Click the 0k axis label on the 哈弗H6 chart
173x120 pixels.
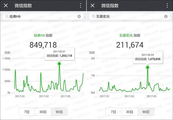tap(9, 93)
